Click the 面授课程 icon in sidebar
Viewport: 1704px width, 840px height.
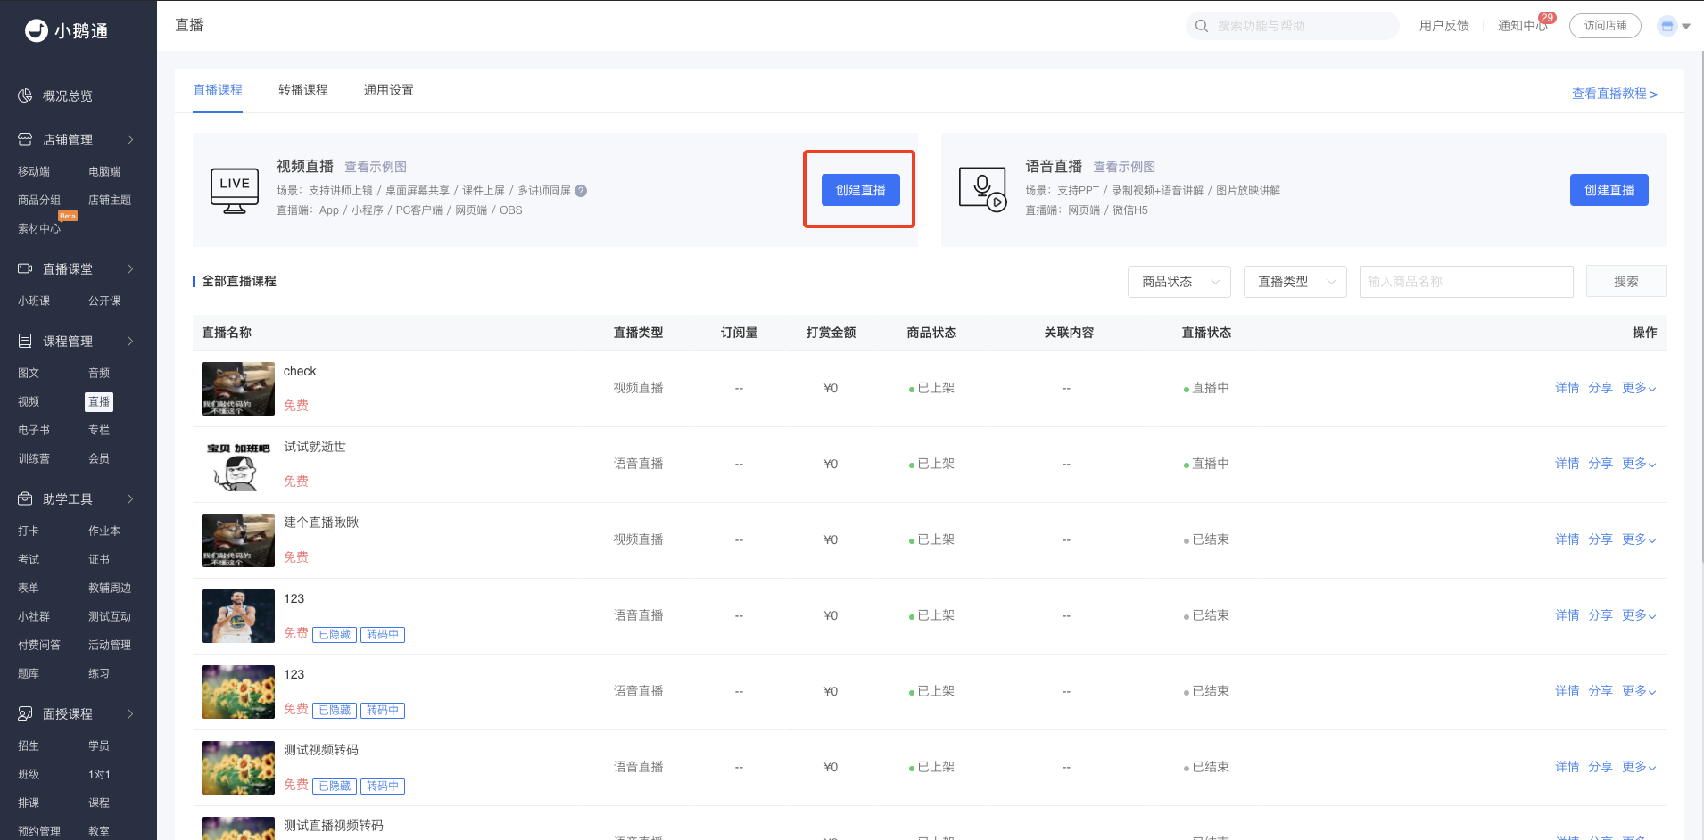pos(25,713)
